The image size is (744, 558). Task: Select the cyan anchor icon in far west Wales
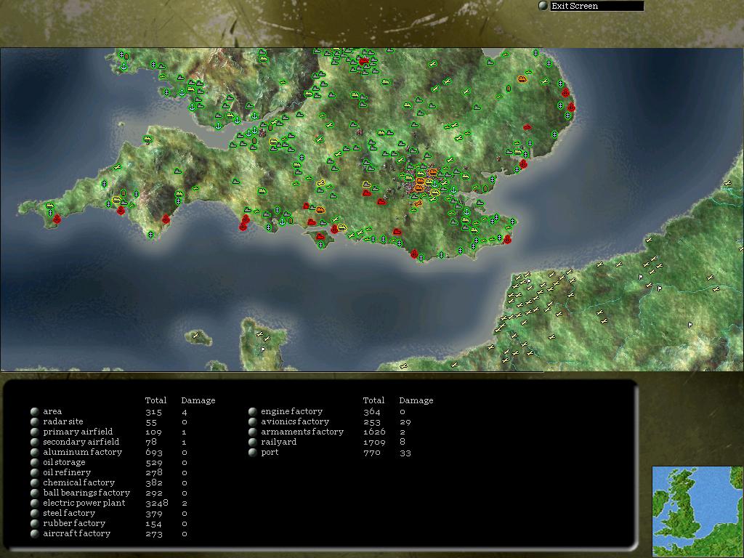124,66
